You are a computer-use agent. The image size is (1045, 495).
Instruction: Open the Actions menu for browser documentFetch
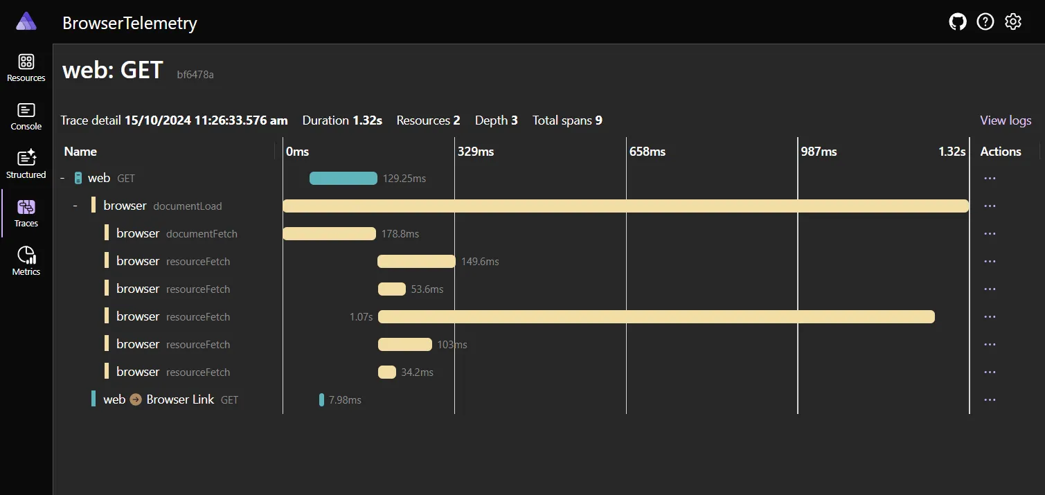pos(990,233)
